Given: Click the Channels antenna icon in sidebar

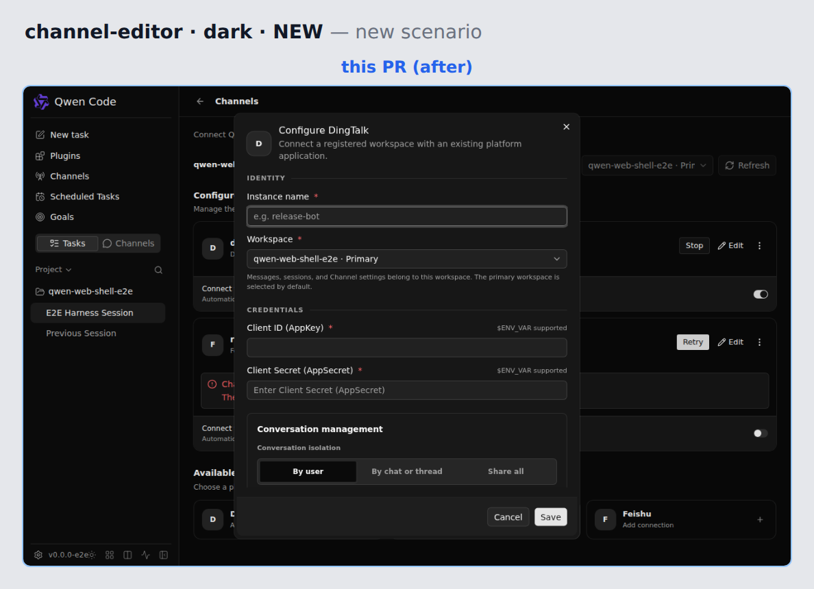Looking at the screenshot, I should (40, 177).
